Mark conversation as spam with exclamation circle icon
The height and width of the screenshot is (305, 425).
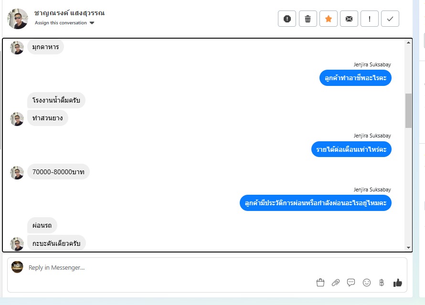tap(287, 19)
